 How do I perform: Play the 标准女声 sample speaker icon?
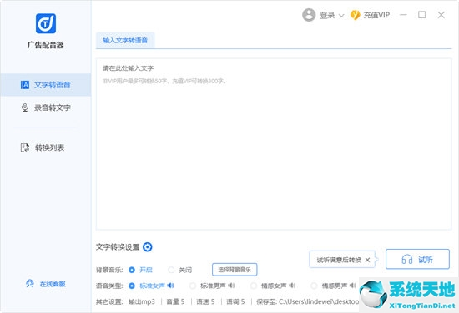tap(170, 286)
